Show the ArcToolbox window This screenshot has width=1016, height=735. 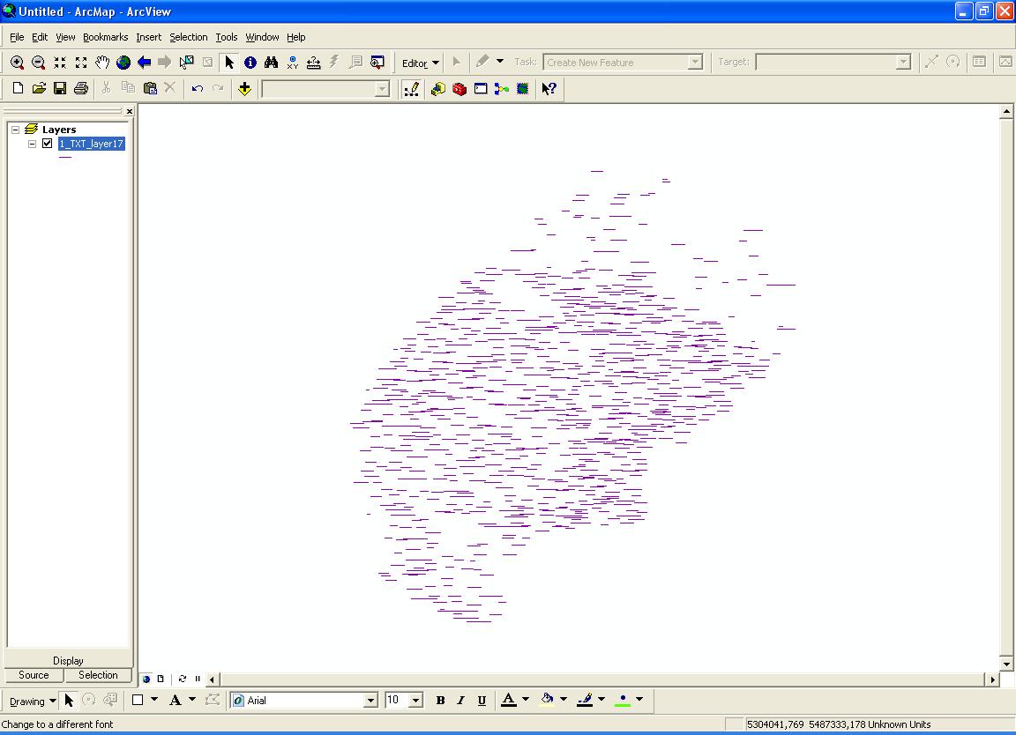tap(459, 89)
